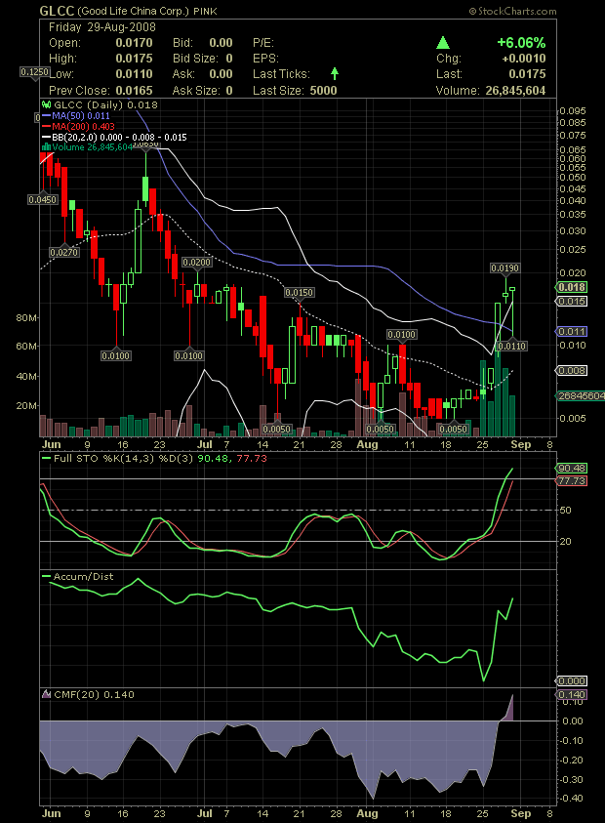The image size is (605, 823).
Task: Click the Last Size value 5000
Action: tap(323, 90)
